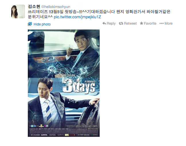The width and height of the screenshot is (186, 146).
Task: Visit the @hellokimsohyun handle
Action: 56,7
